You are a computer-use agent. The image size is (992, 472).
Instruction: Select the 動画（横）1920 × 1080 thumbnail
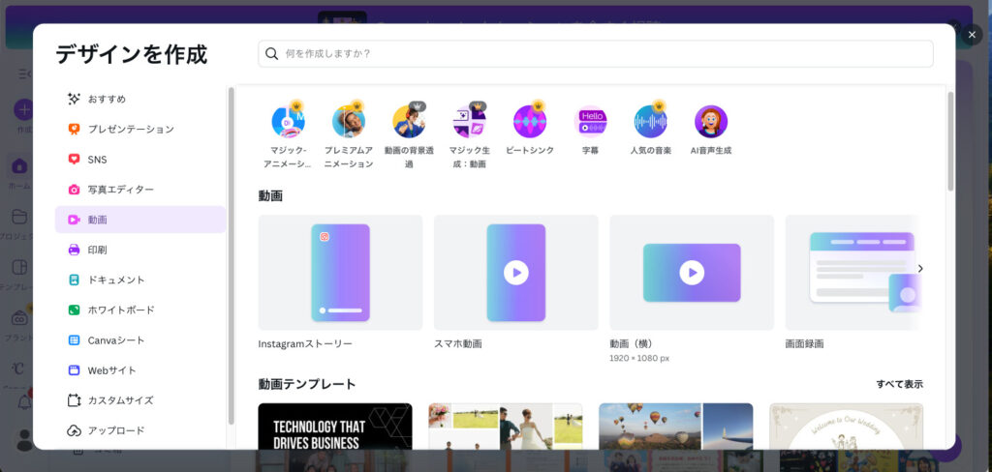tap(692, 273)
